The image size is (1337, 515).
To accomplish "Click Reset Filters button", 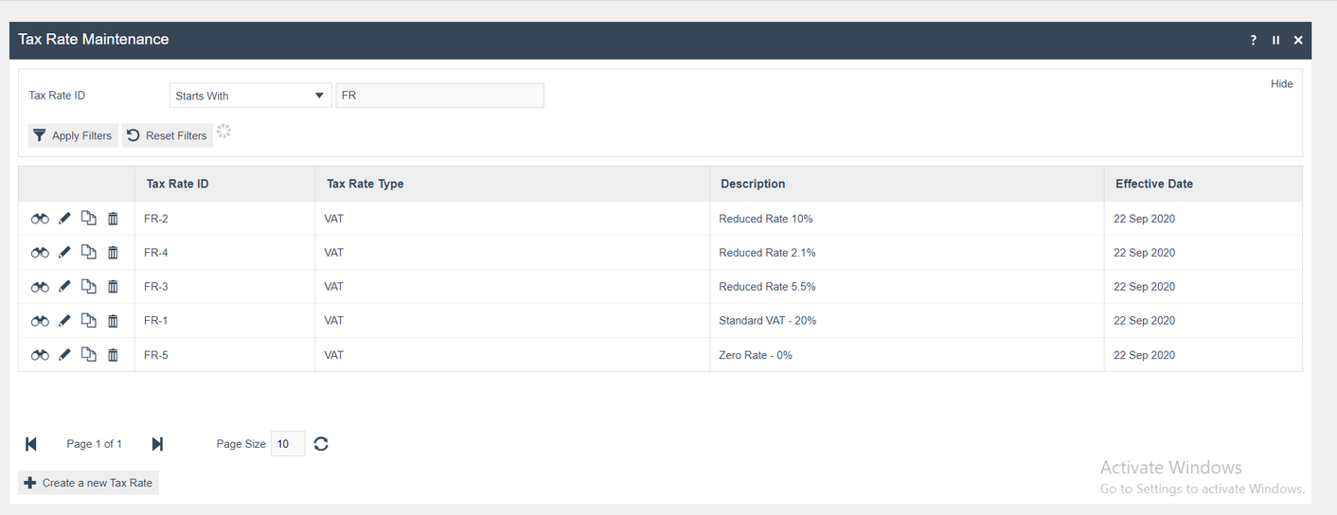I will point(167,135).
